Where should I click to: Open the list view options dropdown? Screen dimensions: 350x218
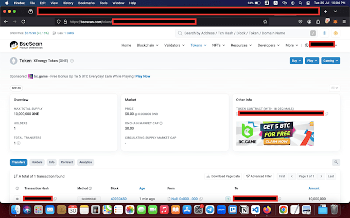click(335, 88)
